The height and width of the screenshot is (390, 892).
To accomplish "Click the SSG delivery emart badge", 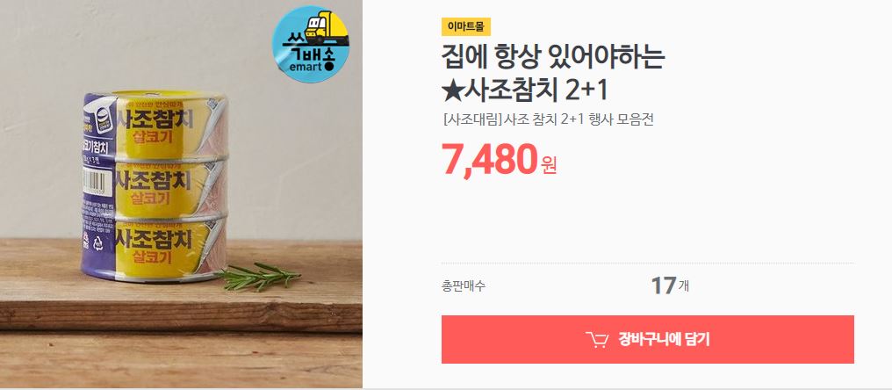I will click(x=311, y=45).
